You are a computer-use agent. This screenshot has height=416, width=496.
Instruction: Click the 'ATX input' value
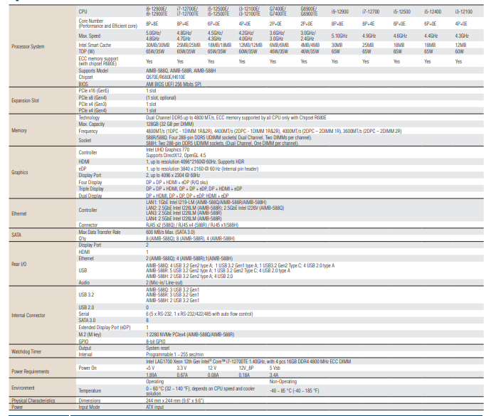point(154,407)
